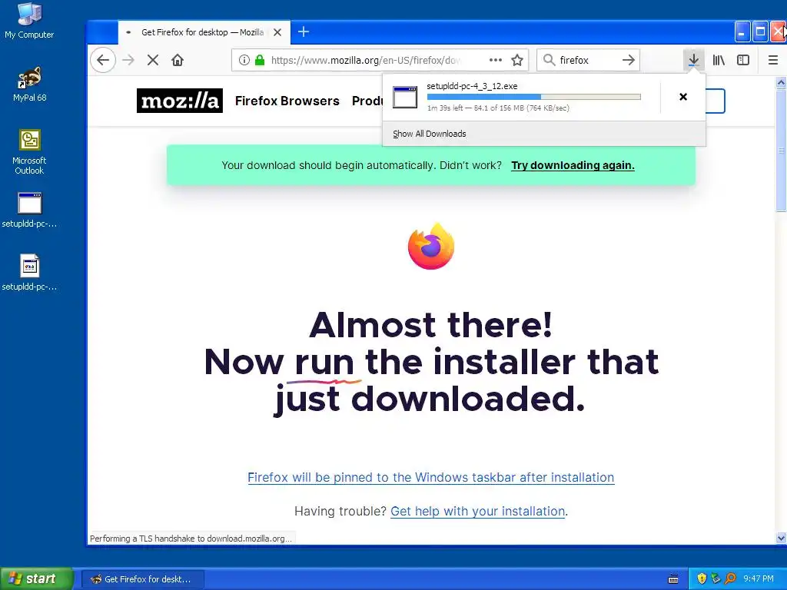Click scrollbar down arrow

[x=781, y=538]
